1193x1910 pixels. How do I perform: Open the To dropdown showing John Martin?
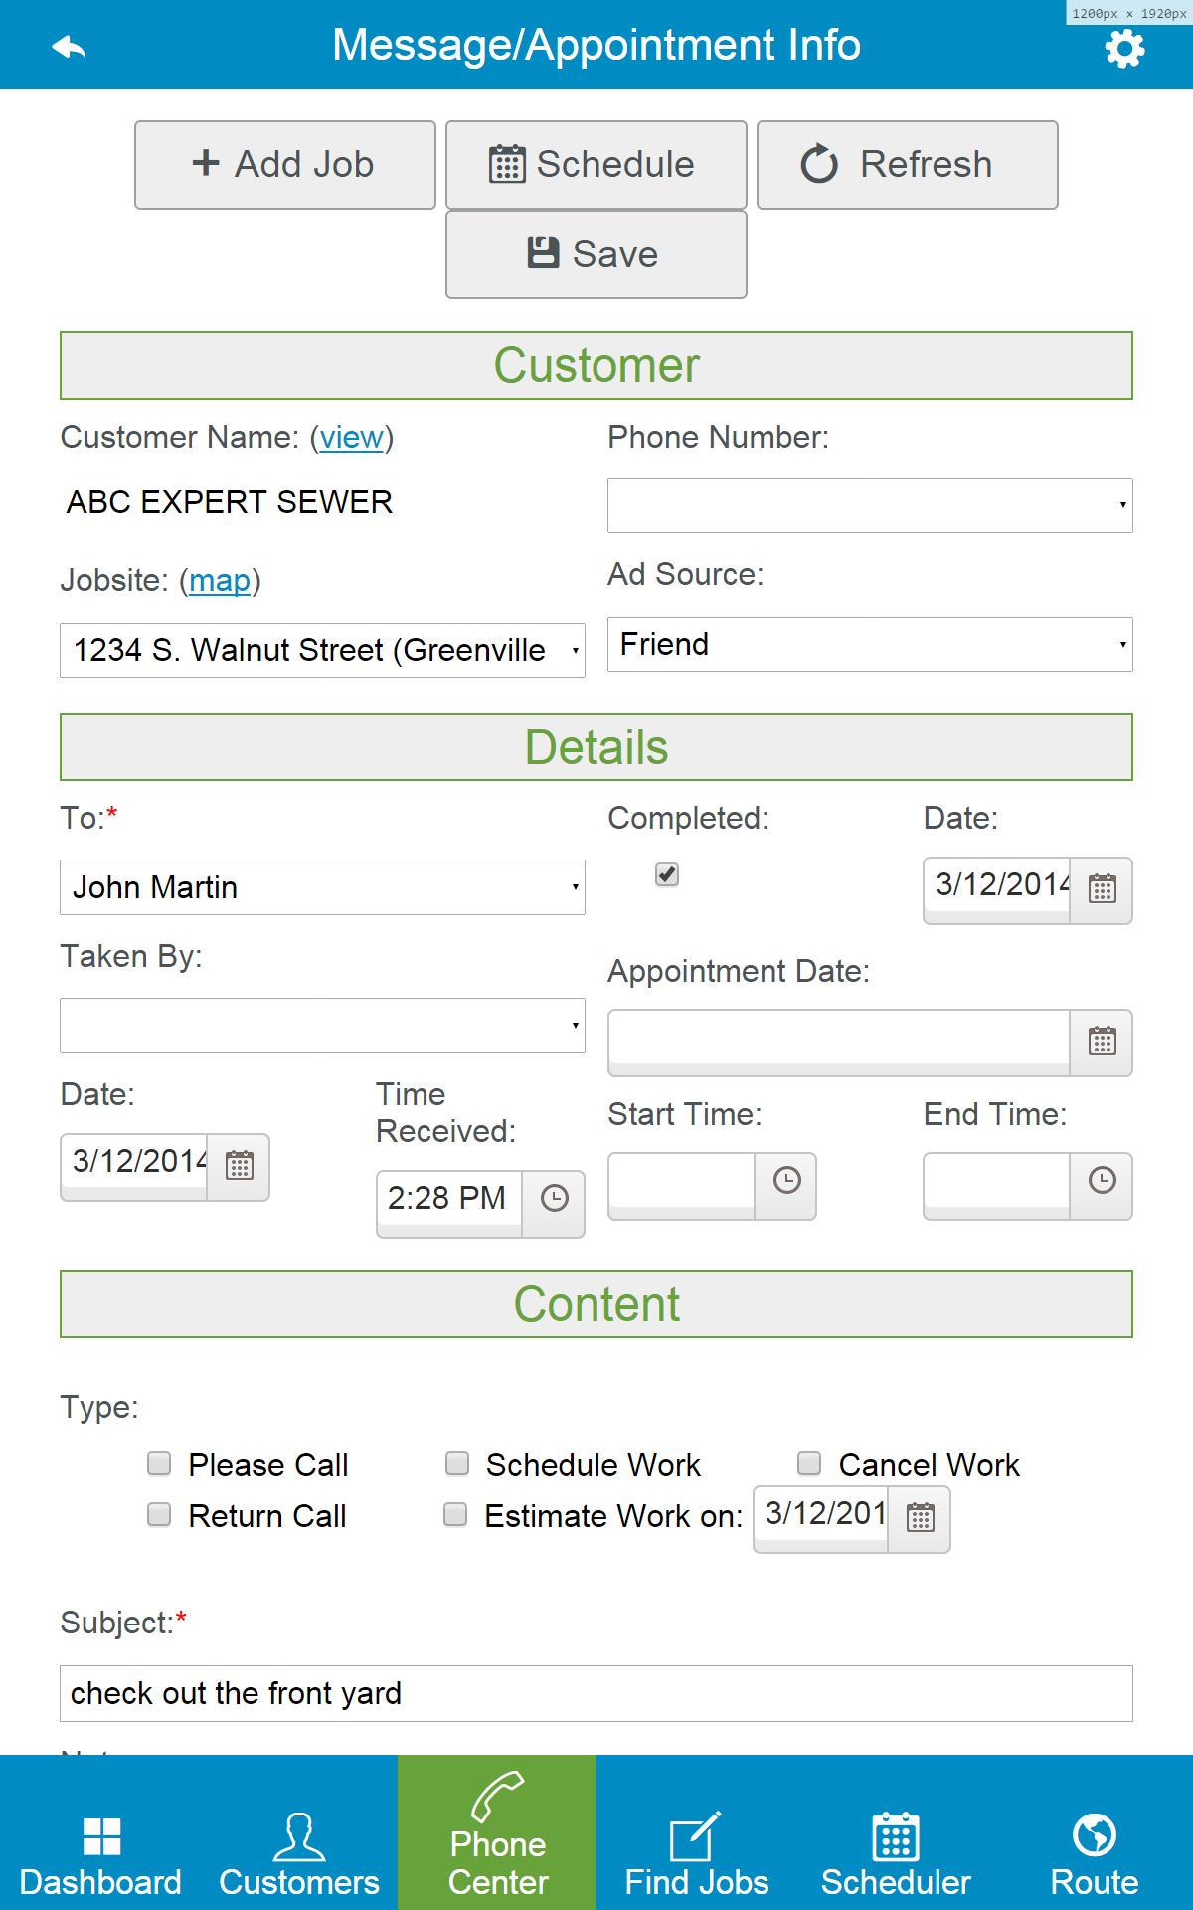pos(322,887)
